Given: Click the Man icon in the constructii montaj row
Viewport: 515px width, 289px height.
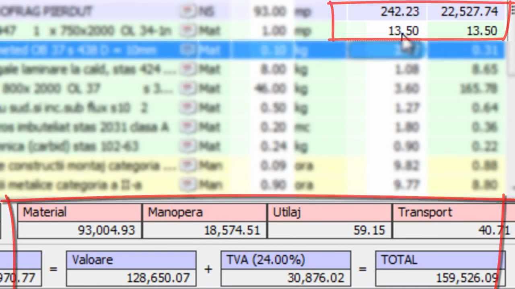Looking at the screenshot, I should coord(188,166).
